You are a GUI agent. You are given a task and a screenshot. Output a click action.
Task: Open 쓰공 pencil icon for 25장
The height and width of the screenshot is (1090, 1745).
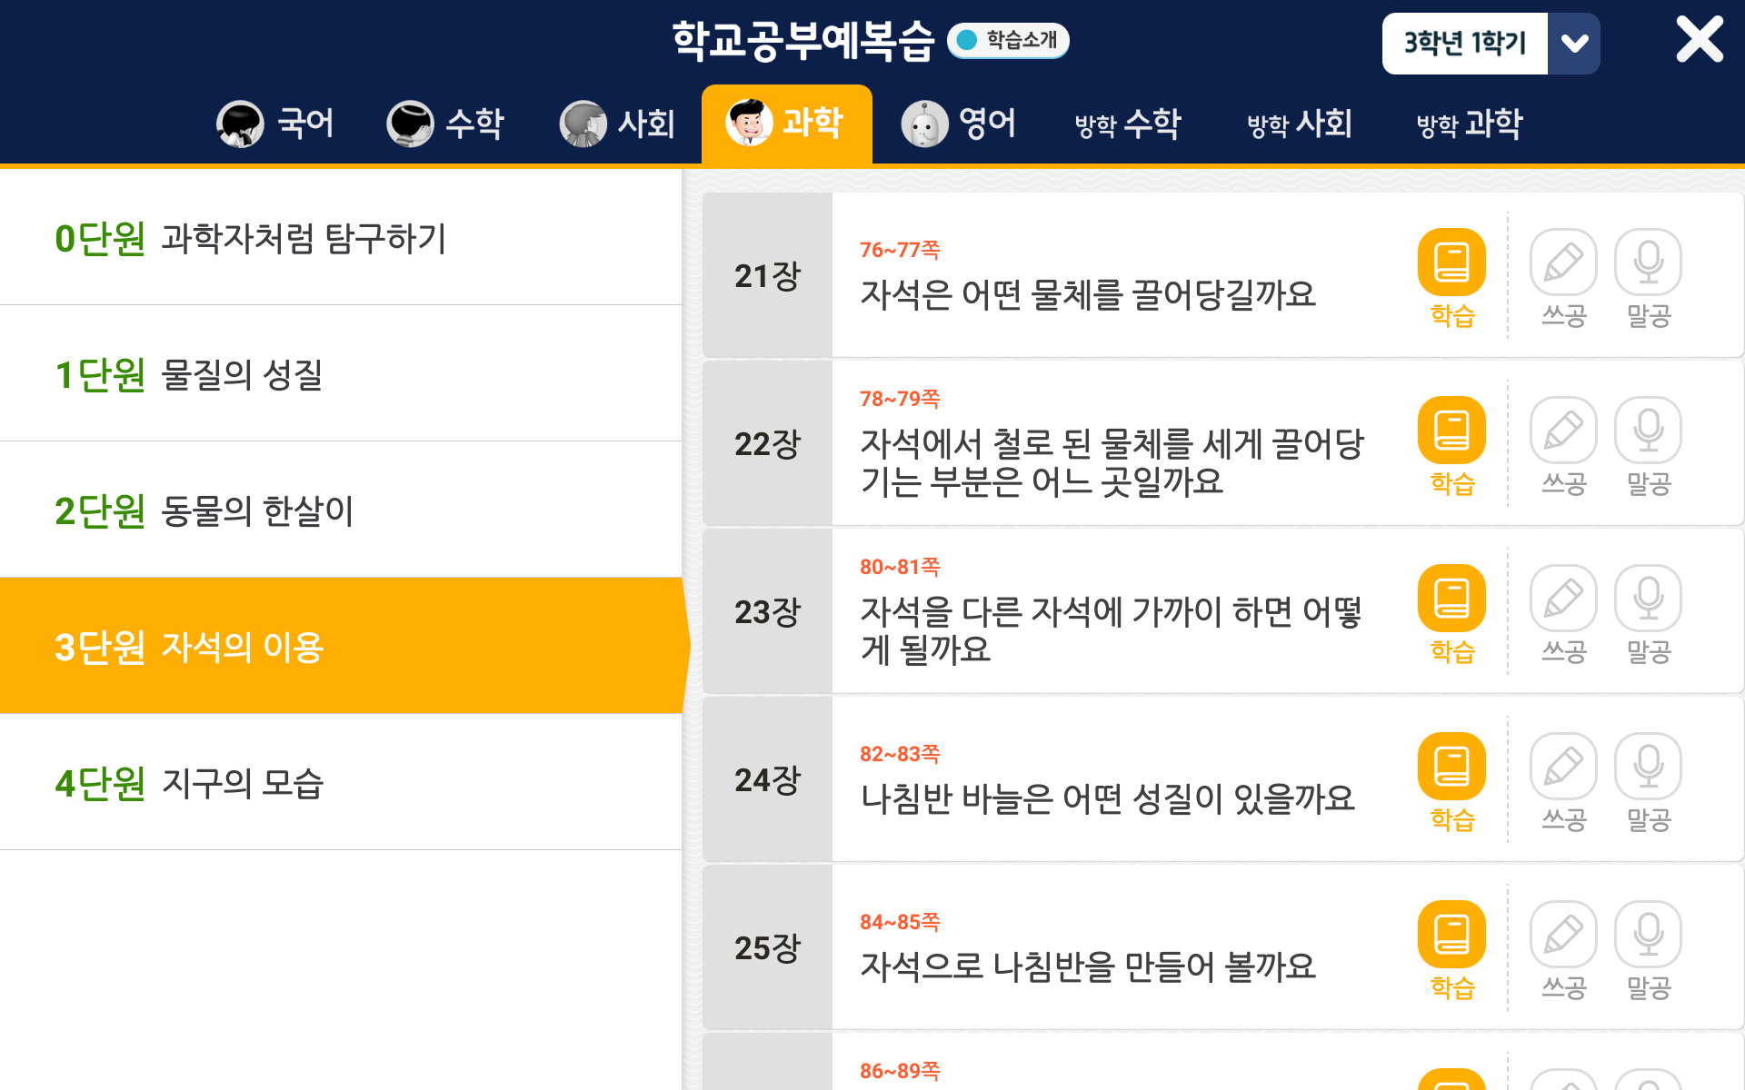click(x=1563, y=936)
